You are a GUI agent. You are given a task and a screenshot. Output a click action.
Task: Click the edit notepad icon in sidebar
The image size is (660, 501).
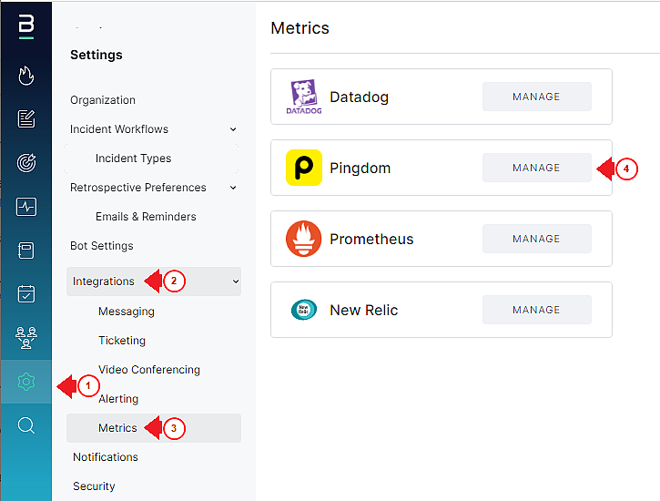pos(26,118)
